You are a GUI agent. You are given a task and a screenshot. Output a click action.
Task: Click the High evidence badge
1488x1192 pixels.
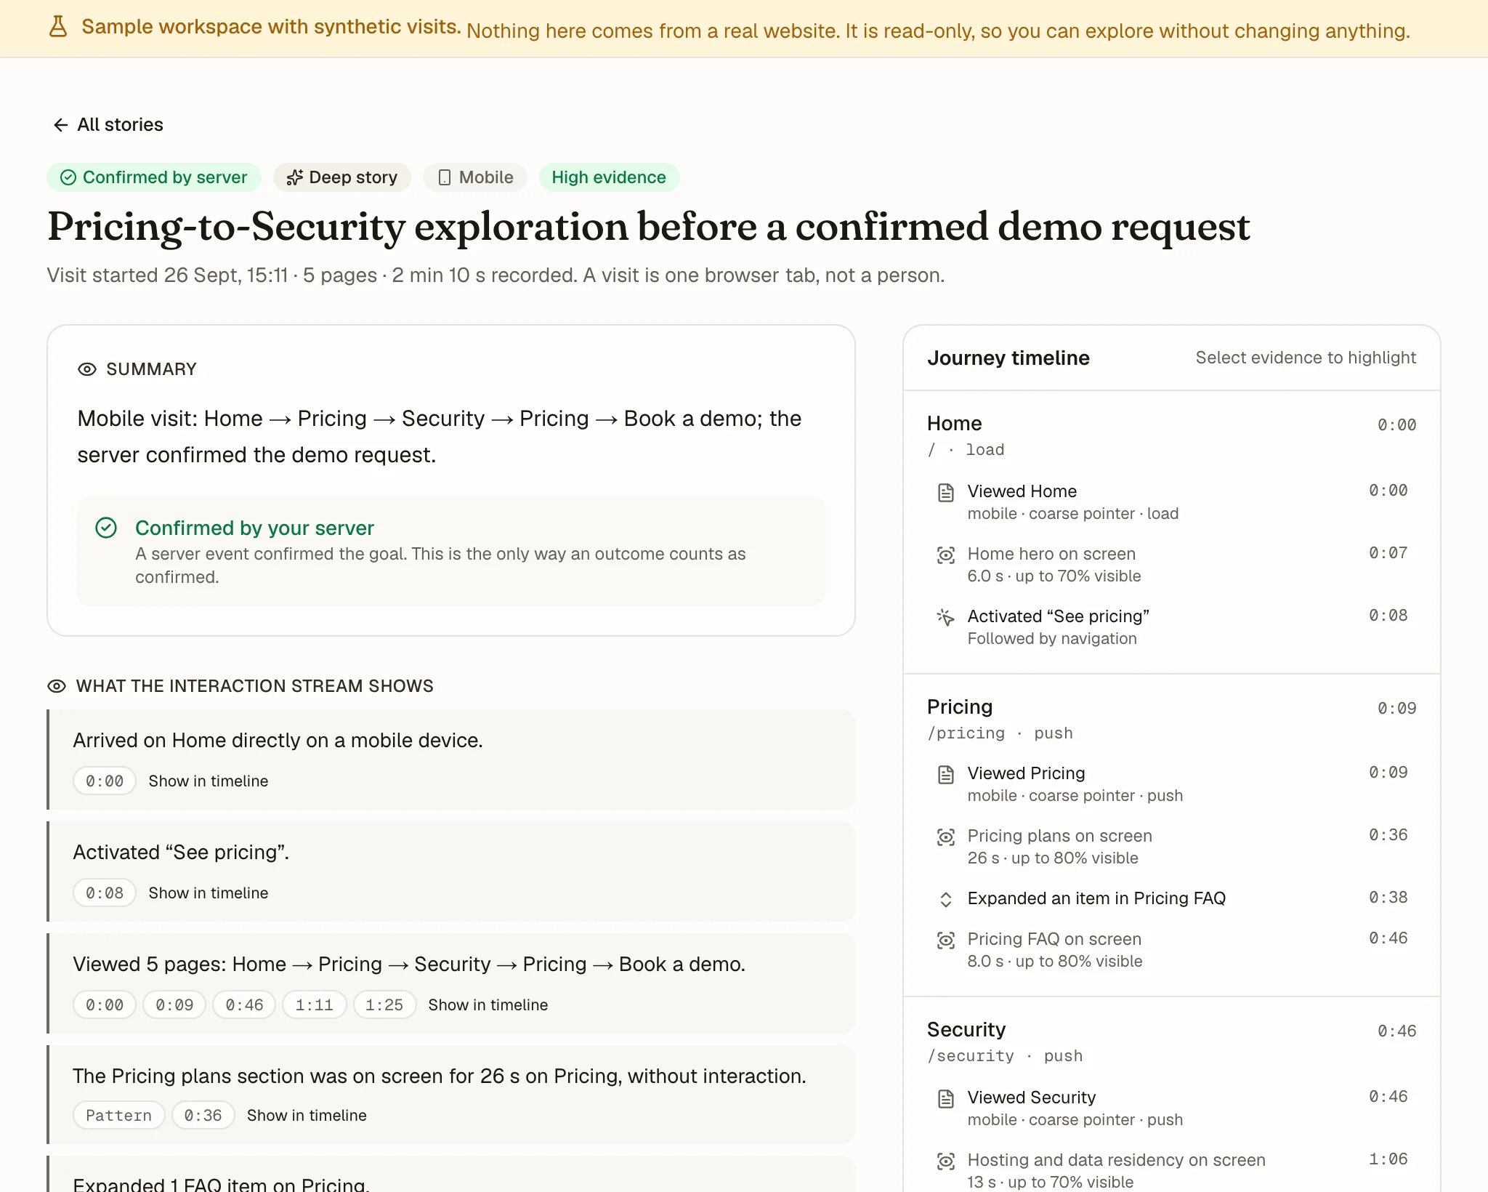tap(609, 177)
